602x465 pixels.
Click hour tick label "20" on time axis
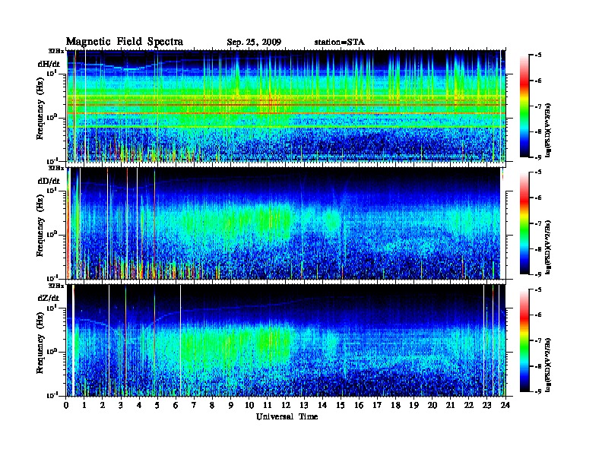[432, 405]
